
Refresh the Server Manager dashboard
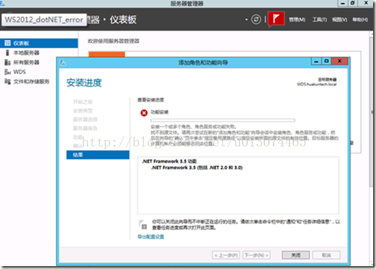[256, 20]
